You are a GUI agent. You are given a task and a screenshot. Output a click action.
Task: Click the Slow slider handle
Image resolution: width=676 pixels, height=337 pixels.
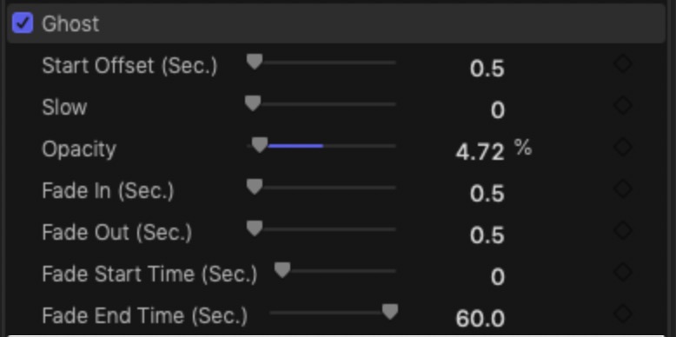pyautogui.click(x=253, y=103)
